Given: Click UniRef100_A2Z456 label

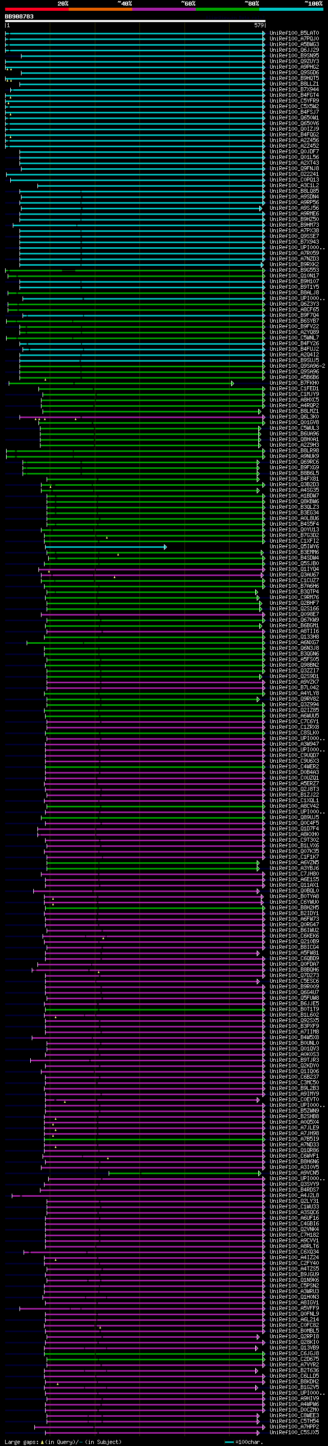Looking at the screenshot, I should point(294,141).
